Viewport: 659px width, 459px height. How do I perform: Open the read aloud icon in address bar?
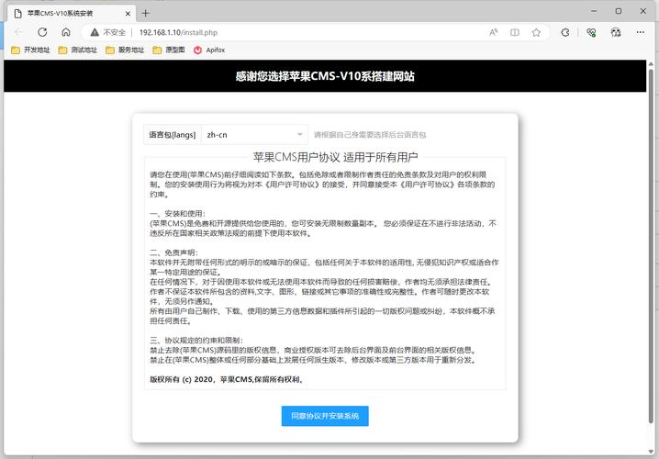[x=494, y=32]
